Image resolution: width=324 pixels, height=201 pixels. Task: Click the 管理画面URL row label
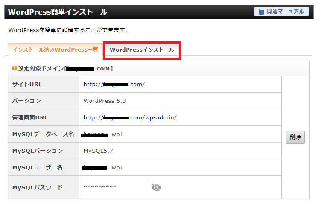click(x=30, y=117)
